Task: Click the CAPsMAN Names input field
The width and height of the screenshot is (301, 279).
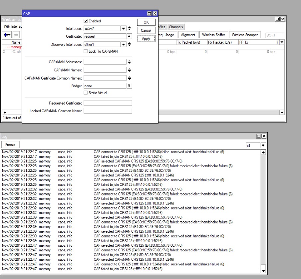Action: click(105, 70)
